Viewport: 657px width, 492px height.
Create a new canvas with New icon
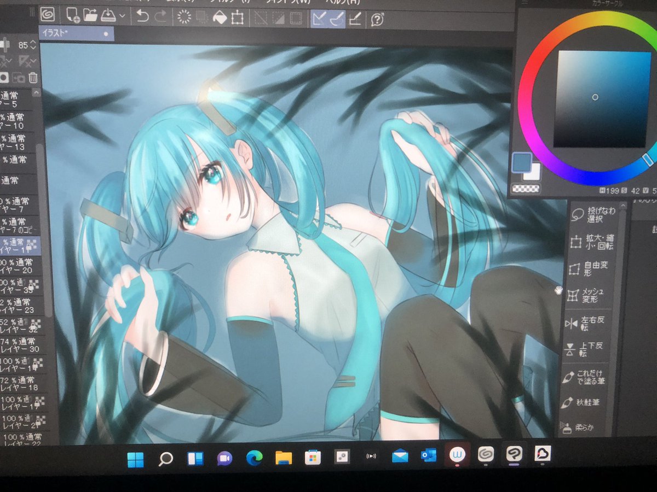pyautogui.click(x=72, y=15)
